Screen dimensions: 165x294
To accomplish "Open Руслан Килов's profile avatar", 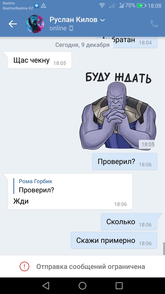I will coord(35,24).
